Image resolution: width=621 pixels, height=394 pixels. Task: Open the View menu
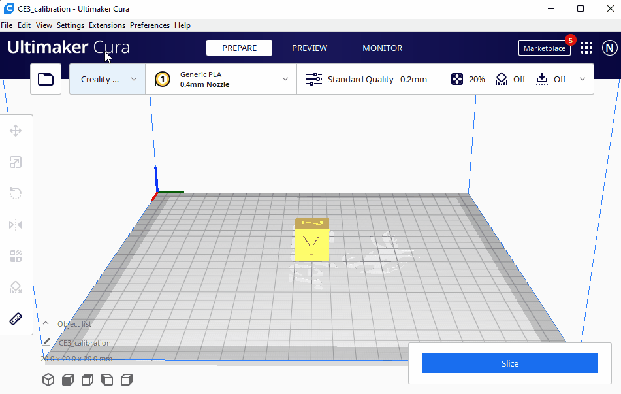click(x=44, y=25)
